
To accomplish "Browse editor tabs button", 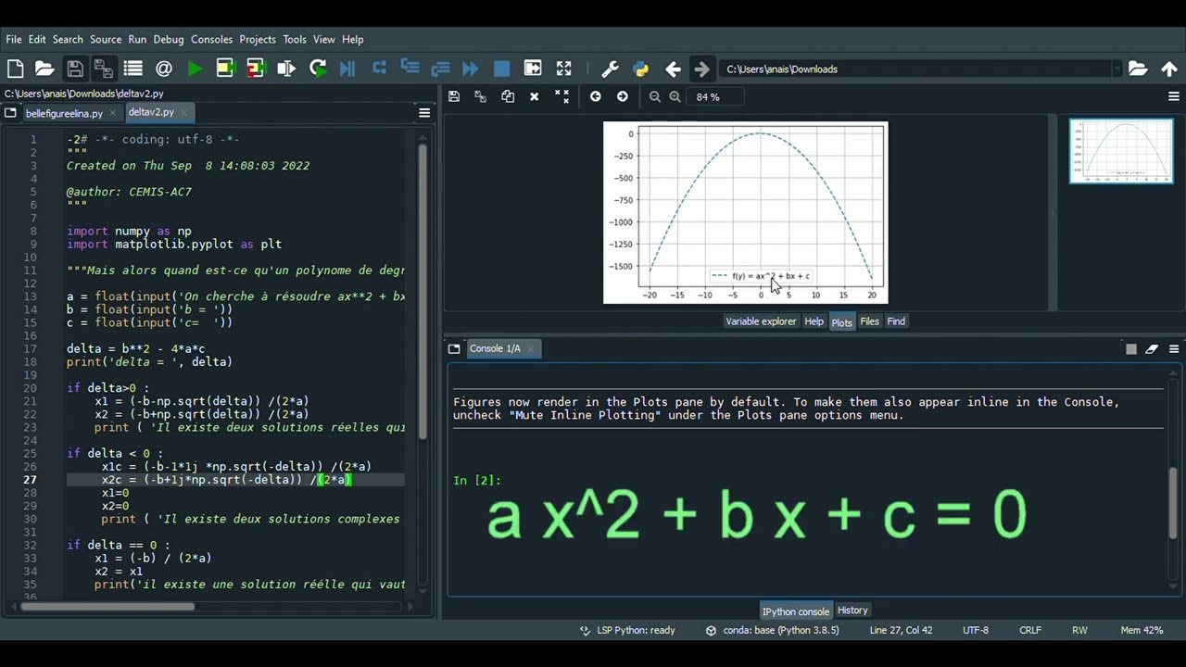I will (10, 113).
